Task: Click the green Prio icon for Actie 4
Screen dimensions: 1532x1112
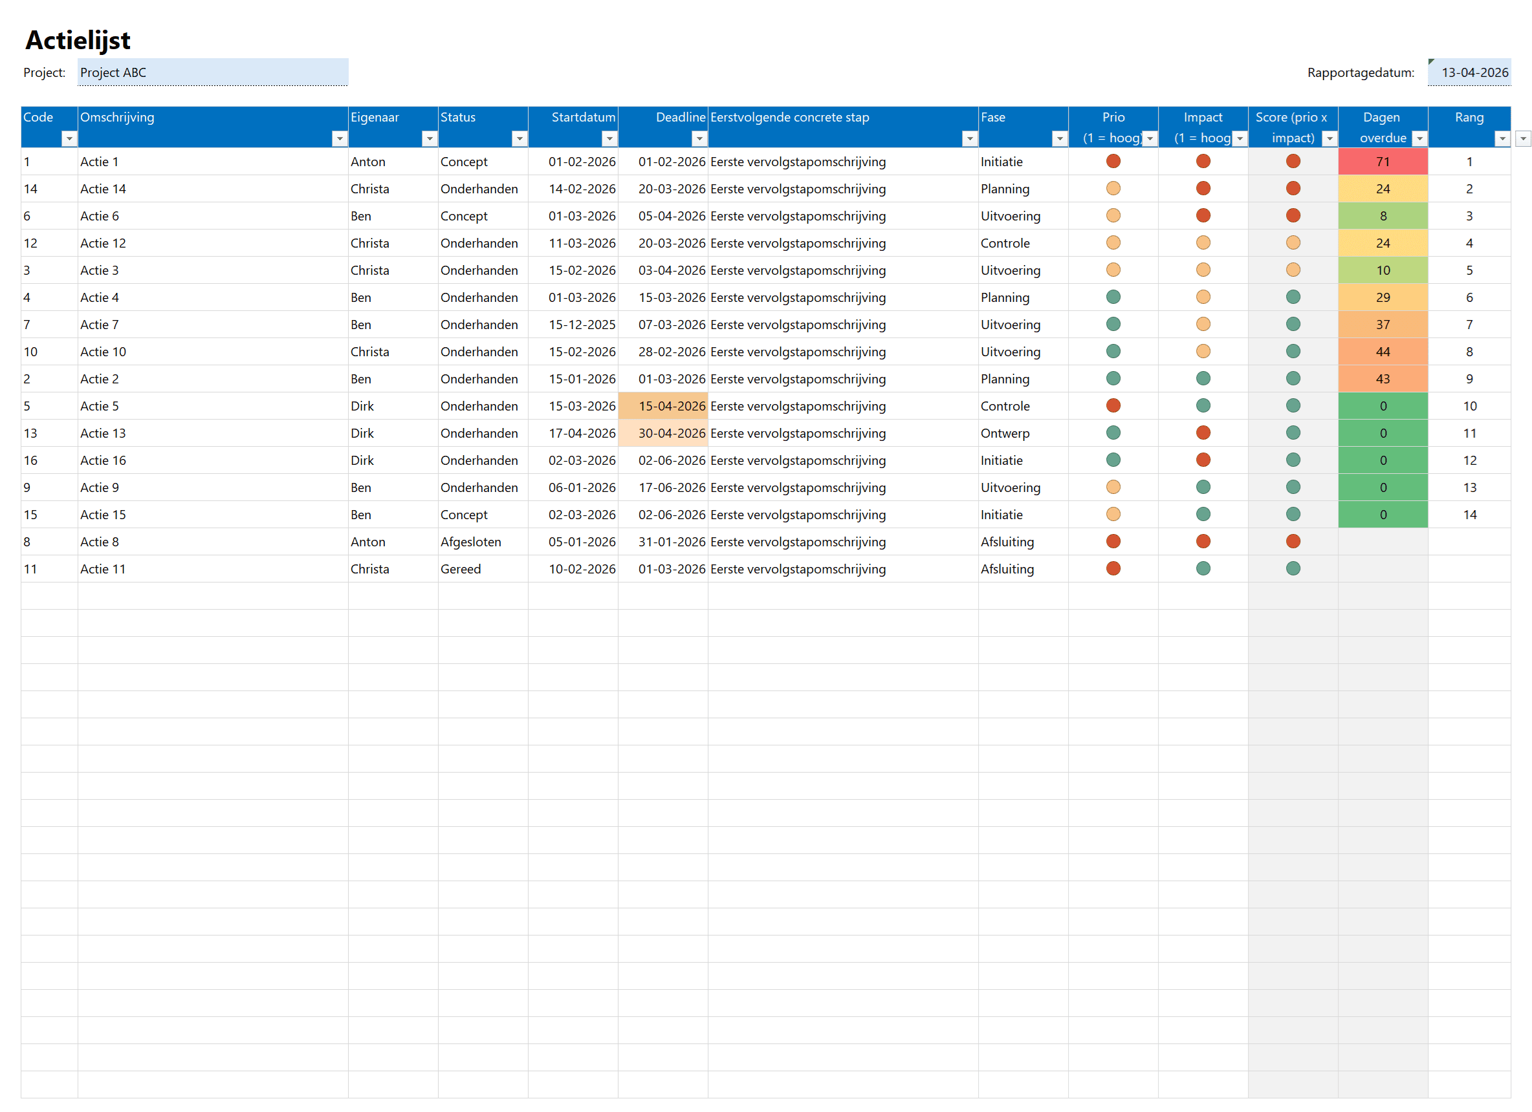Action: [x=1113, y=297]
